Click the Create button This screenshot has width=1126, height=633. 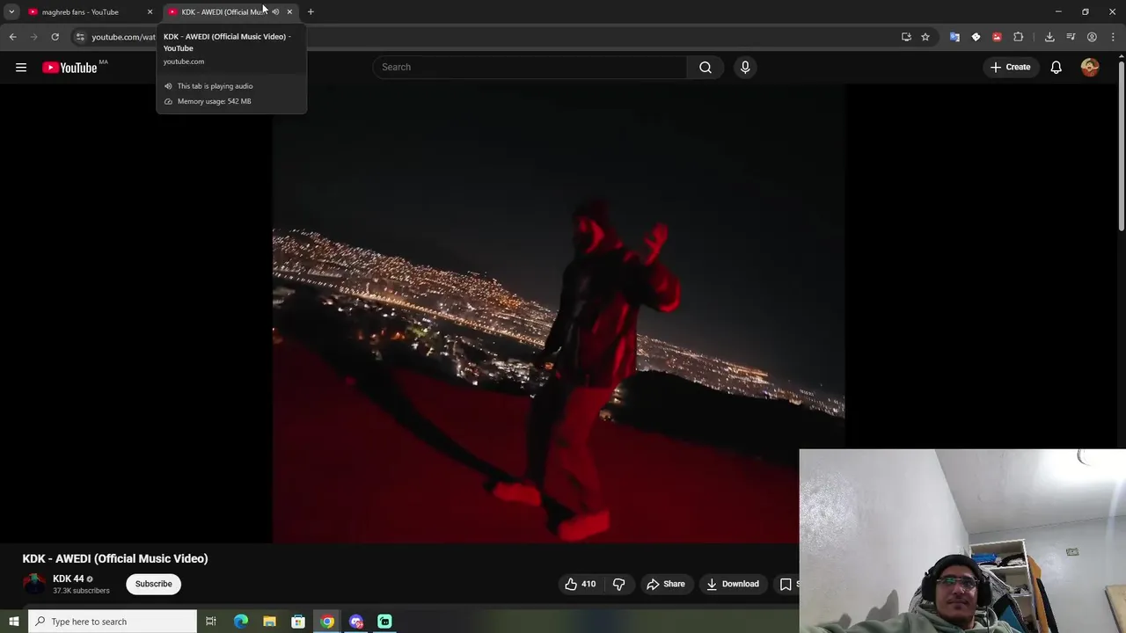click(x=1010, y=67)
